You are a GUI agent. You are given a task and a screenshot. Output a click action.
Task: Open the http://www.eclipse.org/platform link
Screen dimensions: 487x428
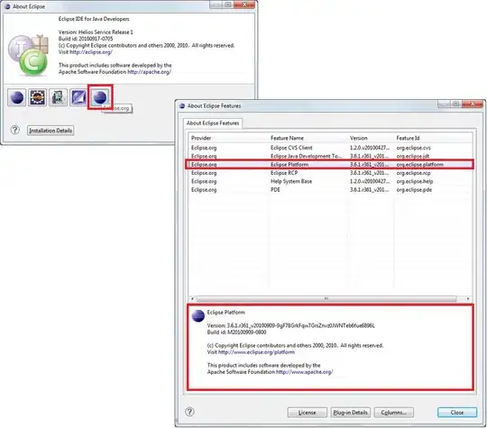coord(256,352)
